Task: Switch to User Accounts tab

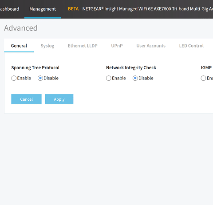Action: (x=151, y=46)
